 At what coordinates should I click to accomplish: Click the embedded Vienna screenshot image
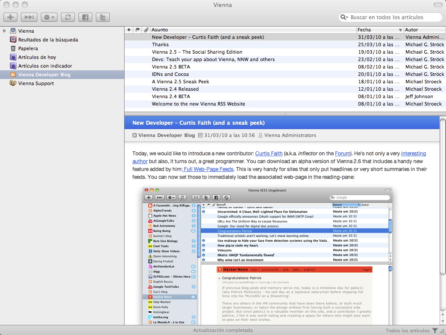[x=267, y=256]
